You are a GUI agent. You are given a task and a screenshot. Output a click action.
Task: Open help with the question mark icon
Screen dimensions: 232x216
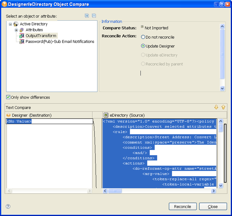(x=8, y=207)
